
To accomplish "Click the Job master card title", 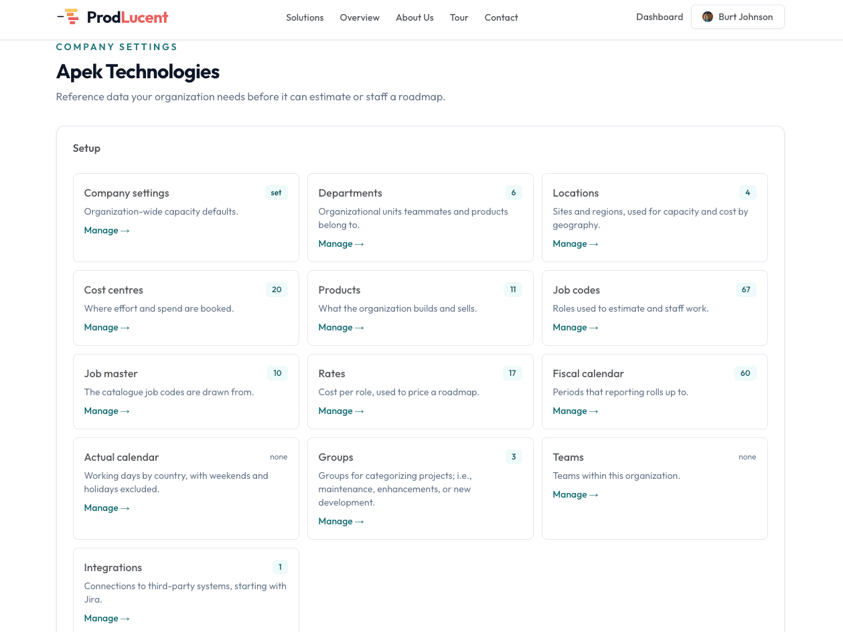I will [111, 373].
